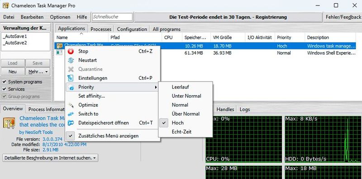Click the Optimize wand icon
The height and width of the screenshot is (179, 362).
pos(71,105)
